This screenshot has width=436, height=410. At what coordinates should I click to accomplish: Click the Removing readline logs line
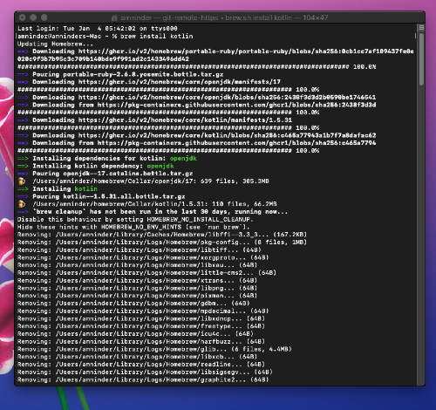(x=141, y=365)
